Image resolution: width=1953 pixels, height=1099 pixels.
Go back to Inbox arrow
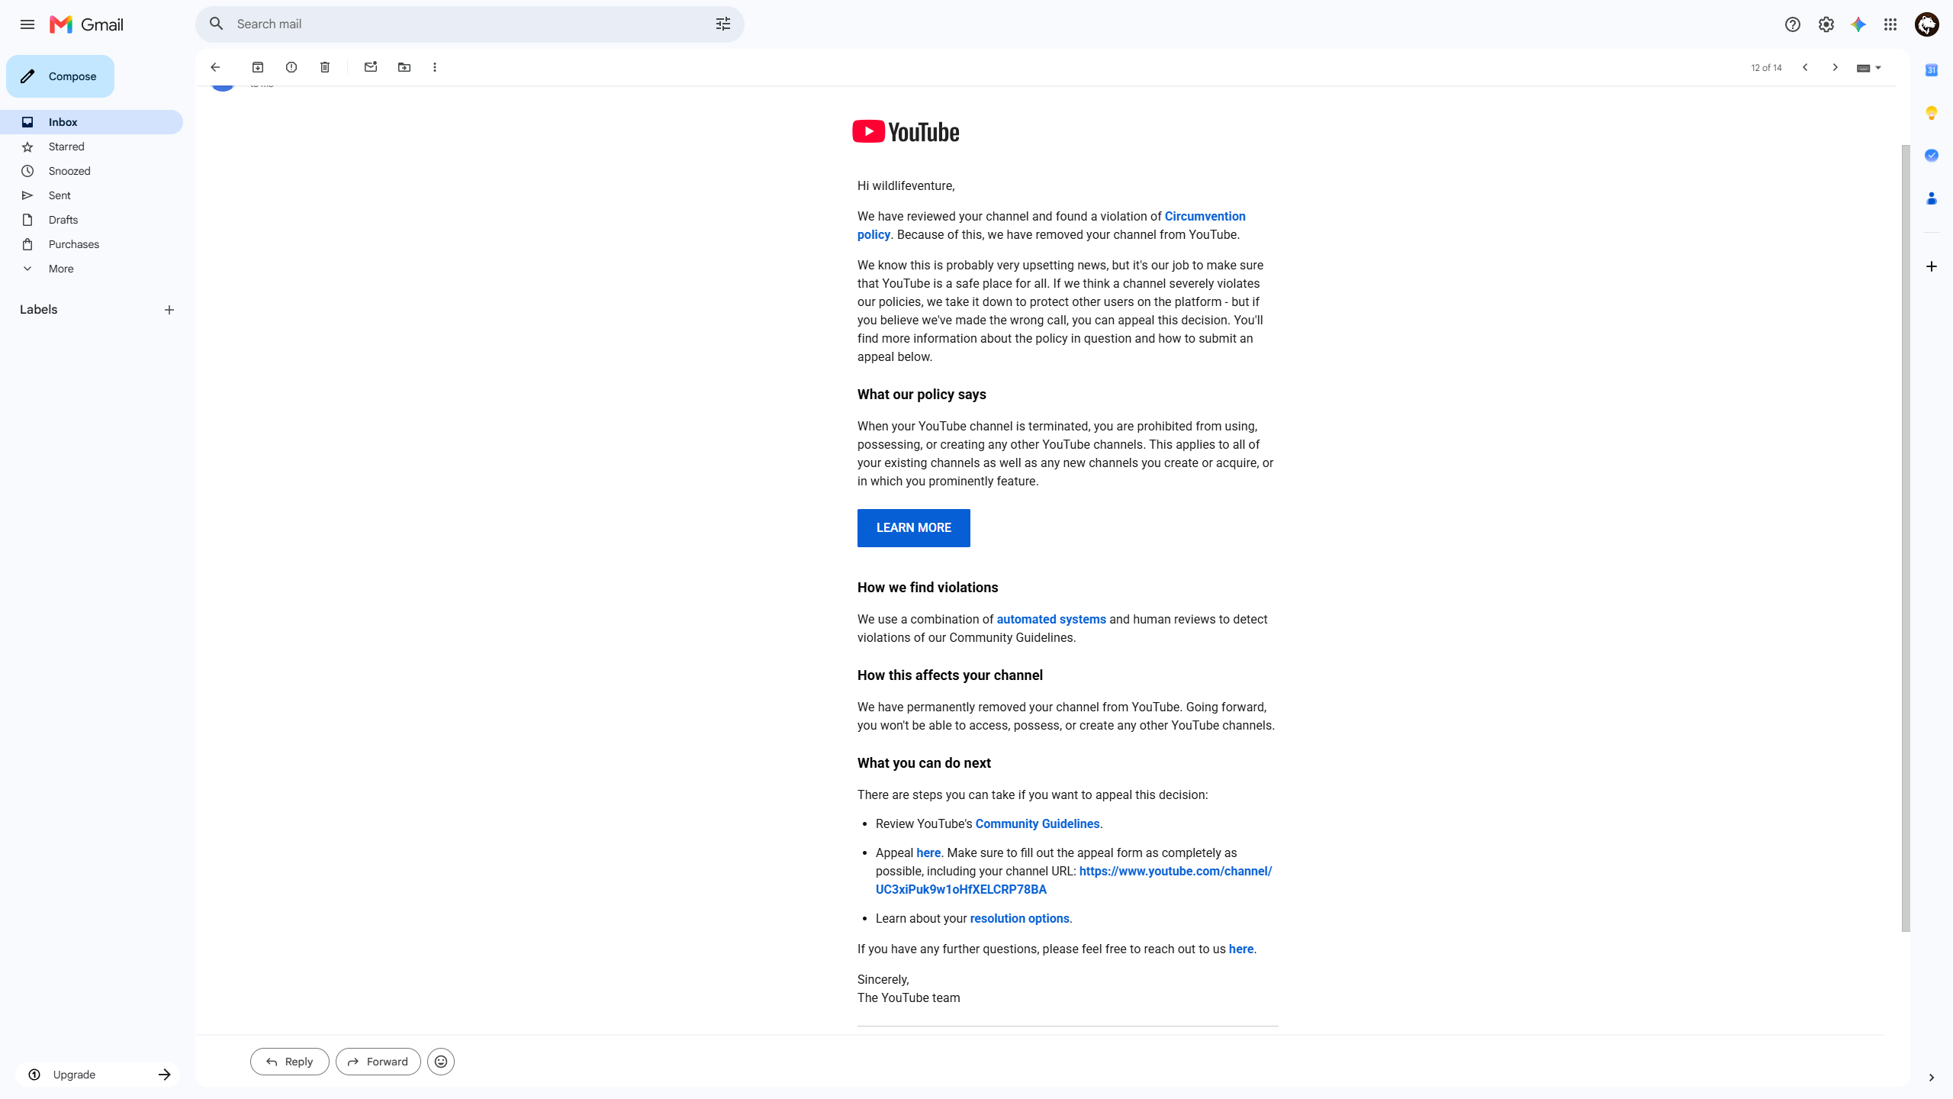(x=215, y=67)
